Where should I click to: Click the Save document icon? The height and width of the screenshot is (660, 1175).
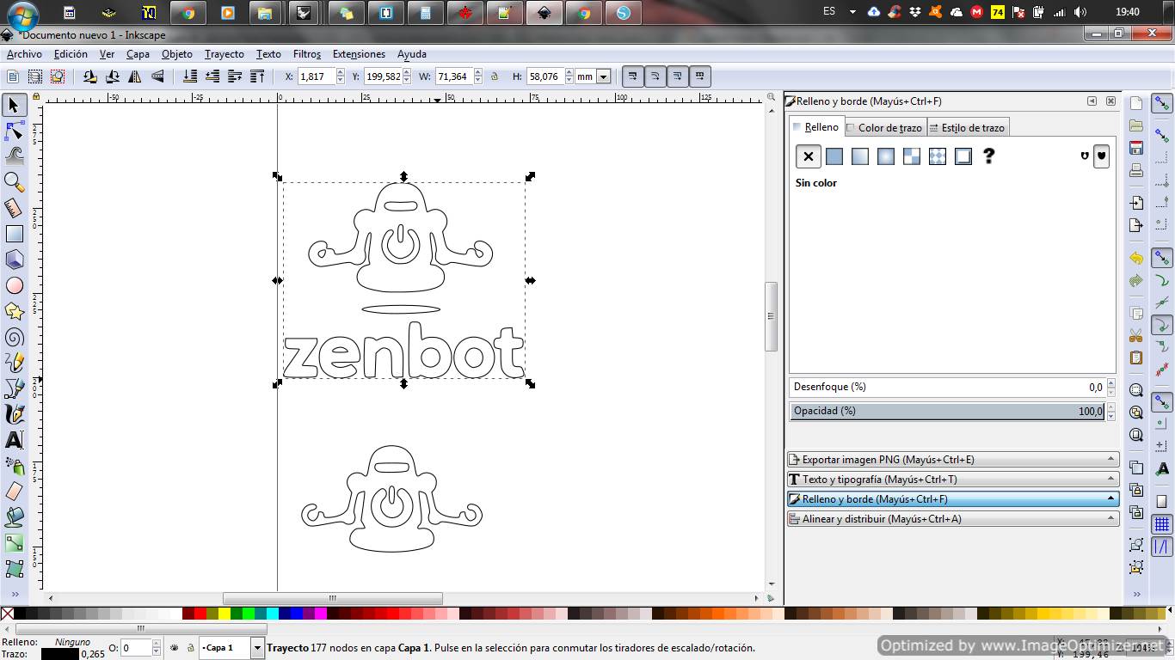coord(1136,148)
